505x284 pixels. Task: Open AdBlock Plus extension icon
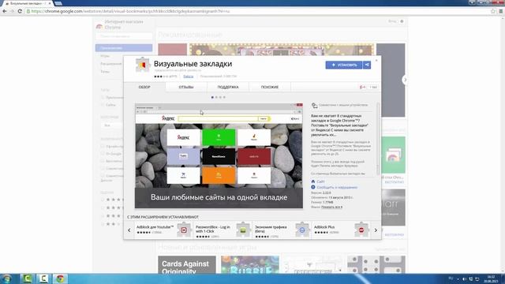(x=361, y=230)
